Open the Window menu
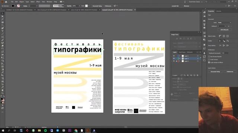 [49, 2]
